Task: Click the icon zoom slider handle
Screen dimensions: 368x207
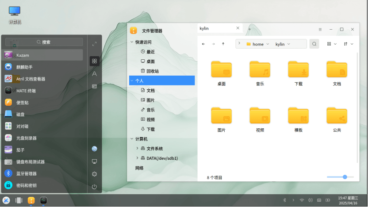Action: [345, 177]
